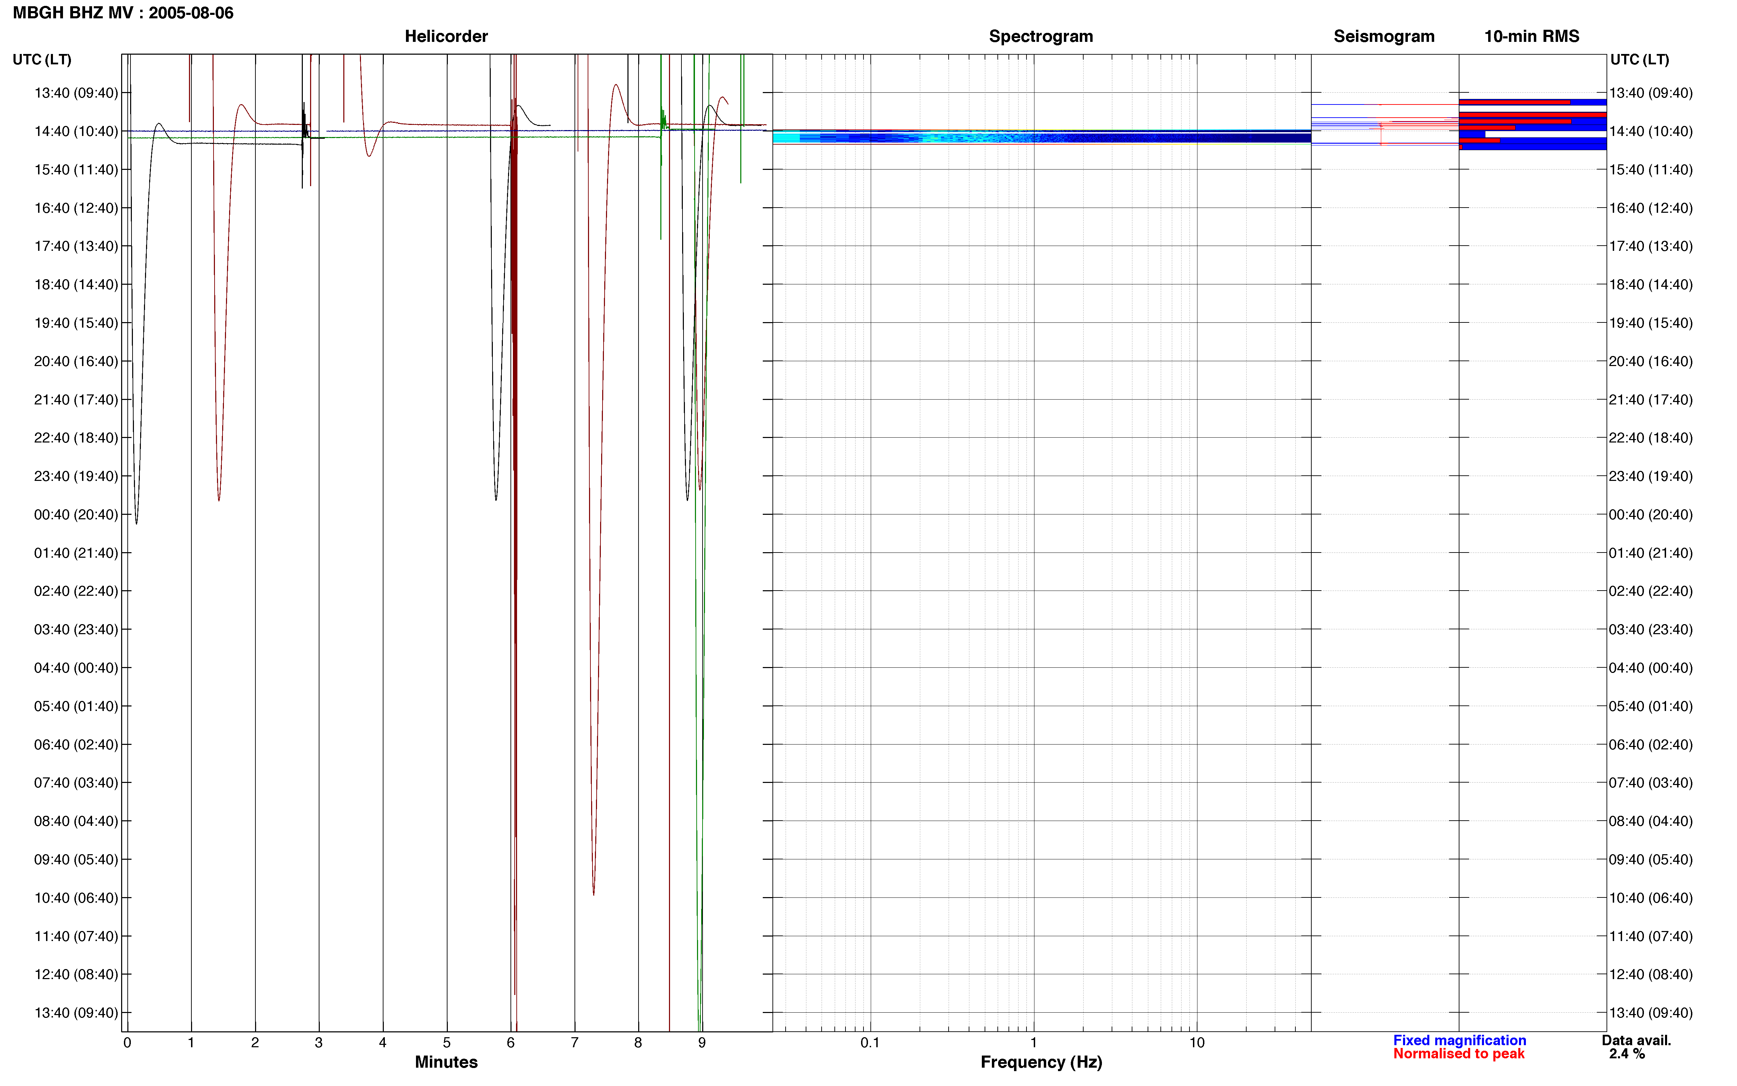Click the left '10:40 (06:40)' time label
This screenshot has height=1086, width=1737.
pos(76,898)
